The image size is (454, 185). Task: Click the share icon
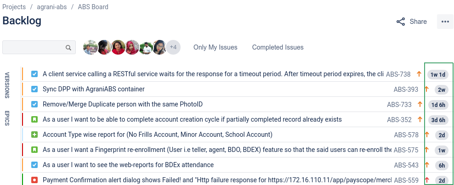click(401, 22)
